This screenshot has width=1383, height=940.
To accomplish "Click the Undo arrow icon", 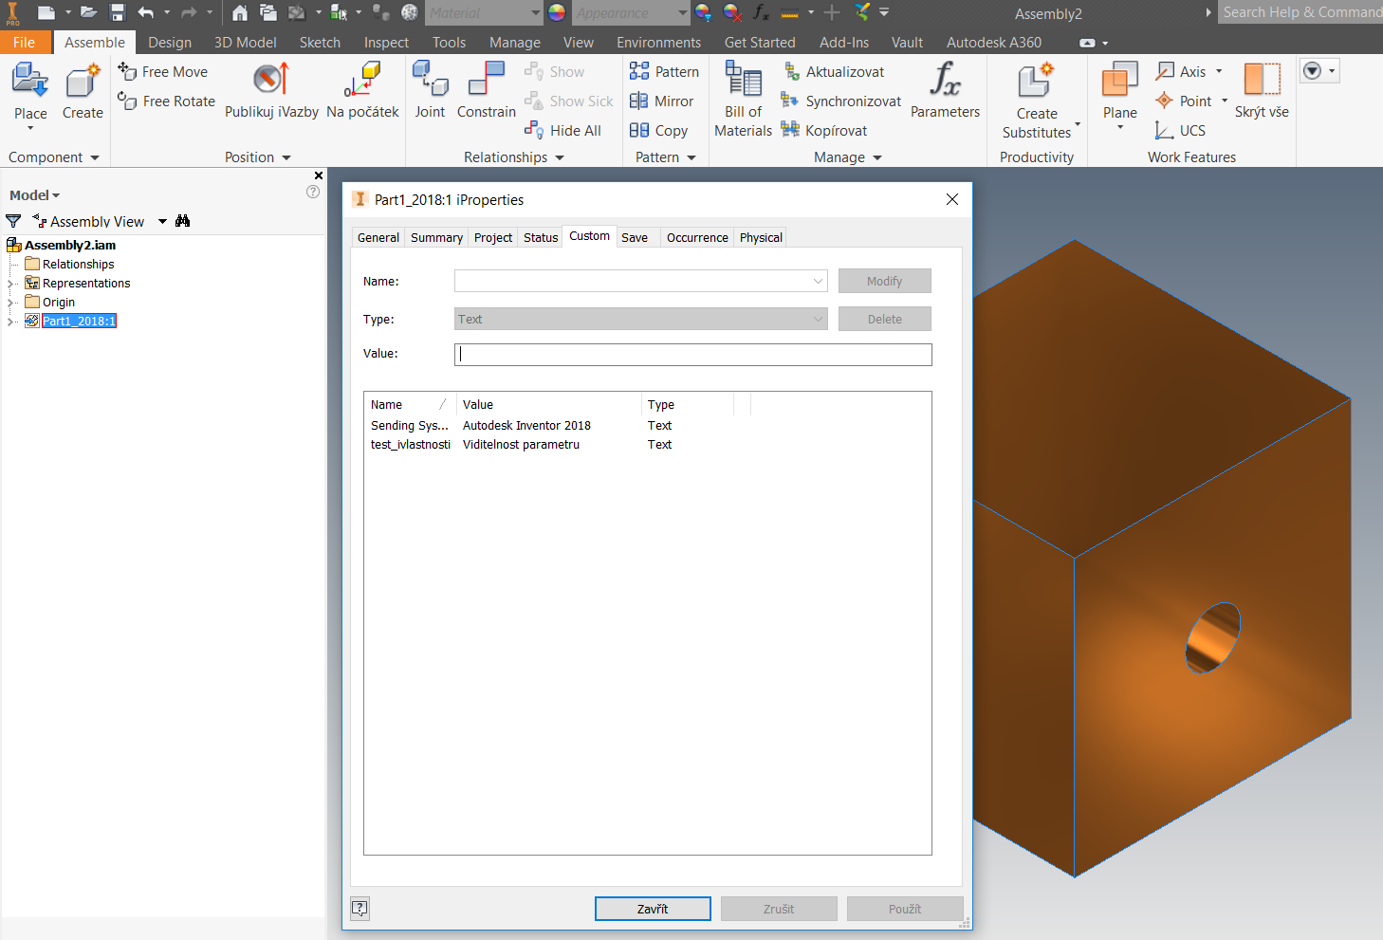I will click(145, 12).
